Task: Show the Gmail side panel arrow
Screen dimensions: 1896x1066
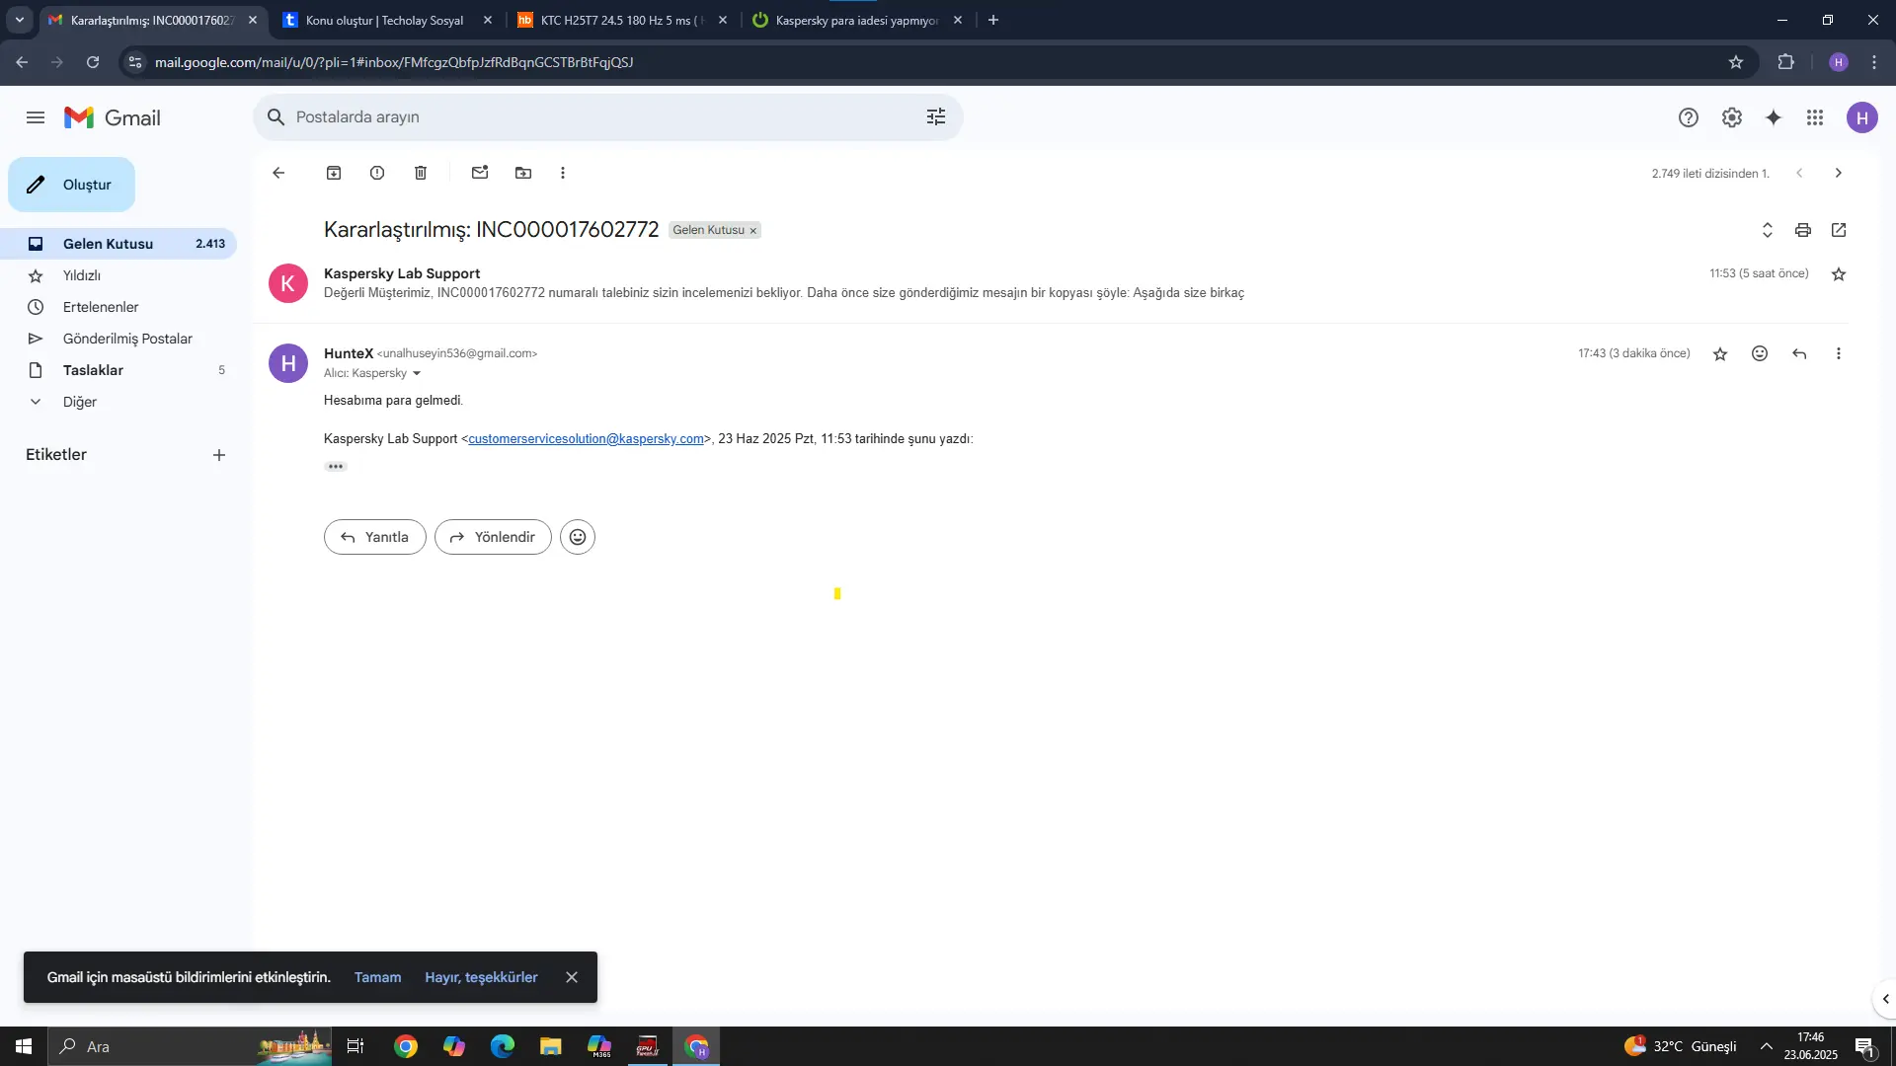Action: pos(1885,999)
